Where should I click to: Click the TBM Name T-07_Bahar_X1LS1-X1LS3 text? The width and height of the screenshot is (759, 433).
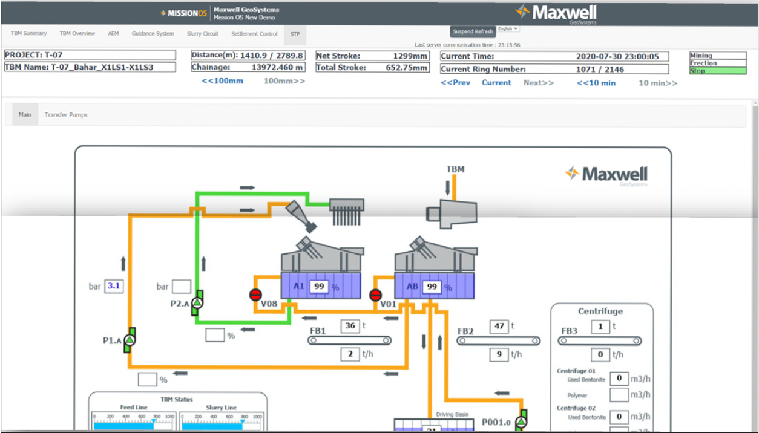(x=79, y=67)
